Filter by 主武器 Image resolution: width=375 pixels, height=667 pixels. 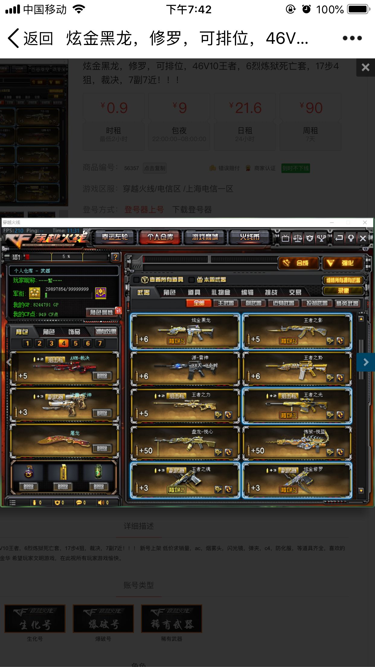(x=226, y=303)
